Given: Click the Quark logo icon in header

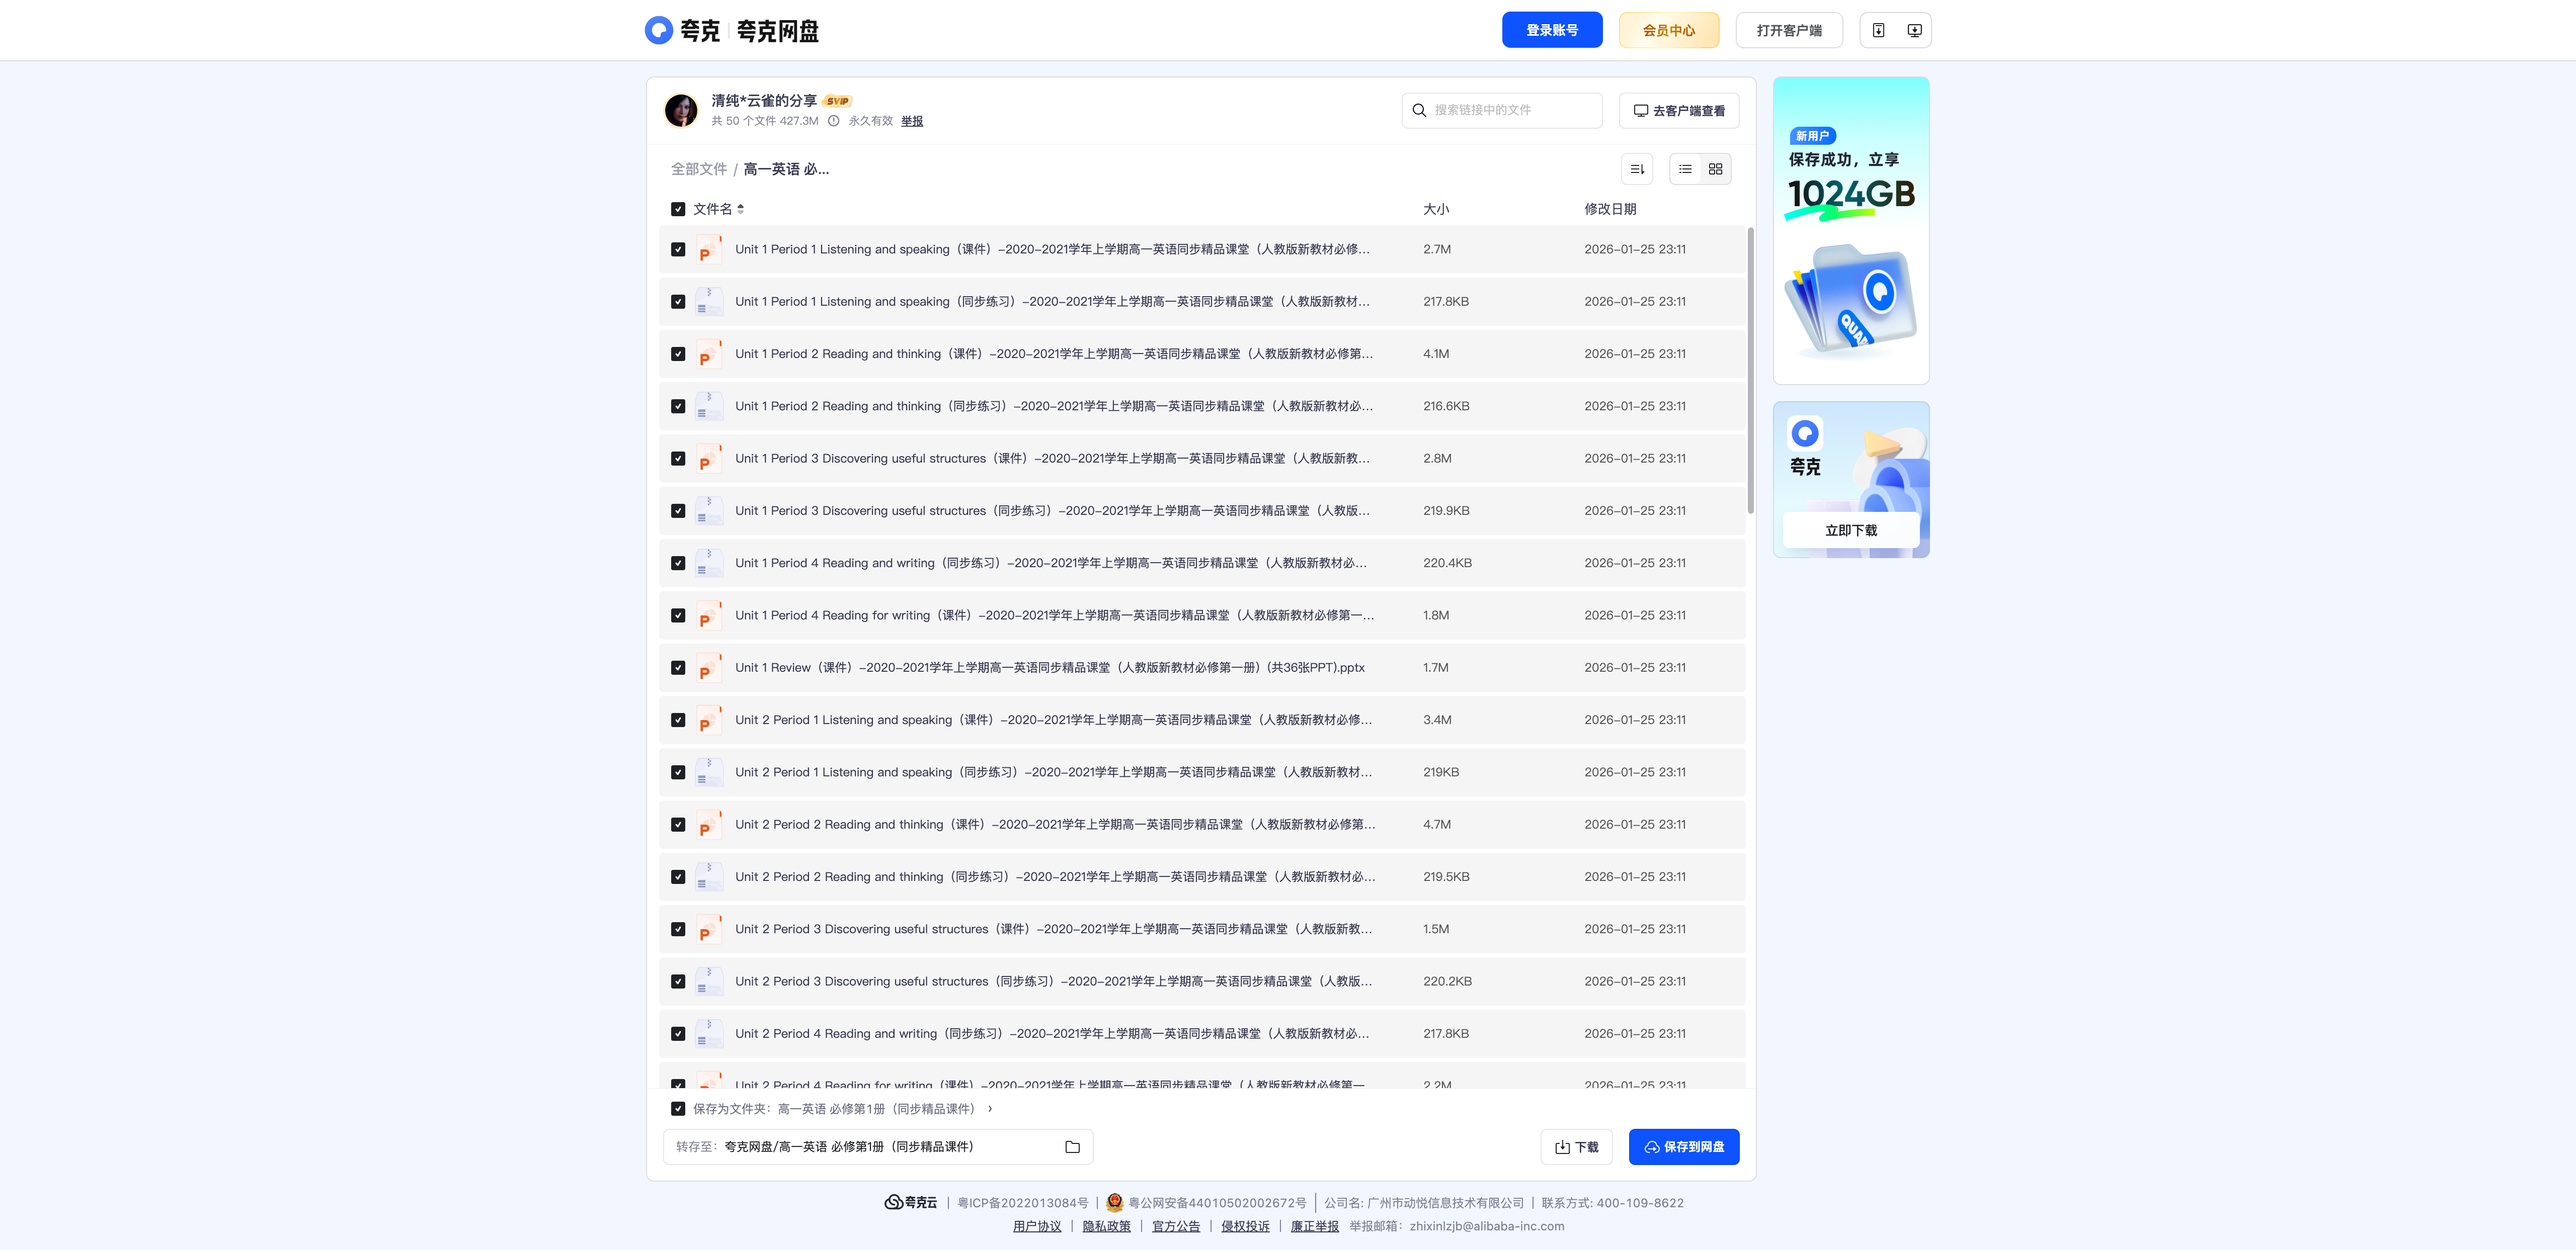Looking at the screenshot, I should tap(659, 30).
